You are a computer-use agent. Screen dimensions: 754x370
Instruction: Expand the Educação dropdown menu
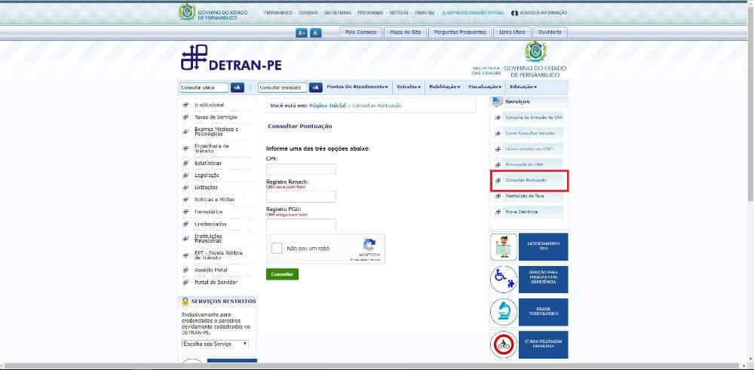coord(523,87)
